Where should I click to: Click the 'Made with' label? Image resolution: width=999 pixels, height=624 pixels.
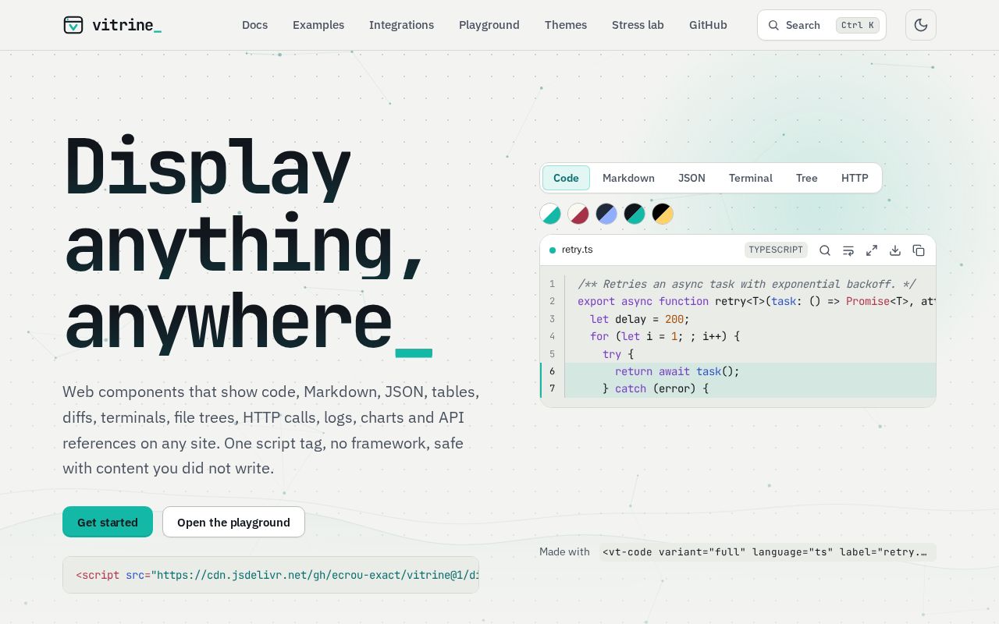pyautogui.click(x=564, y=552)
